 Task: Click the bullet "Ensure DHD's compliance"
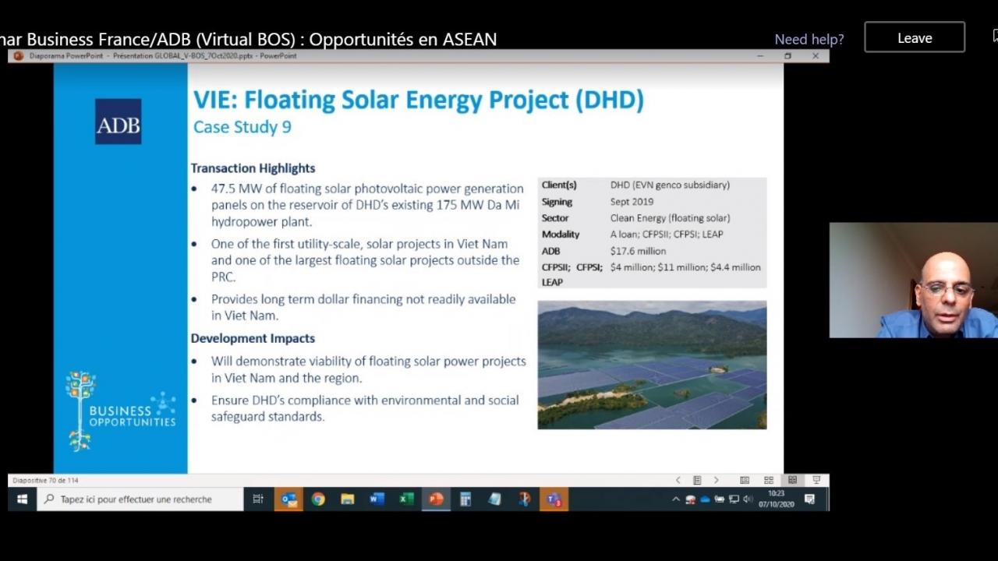click(365, 408)
